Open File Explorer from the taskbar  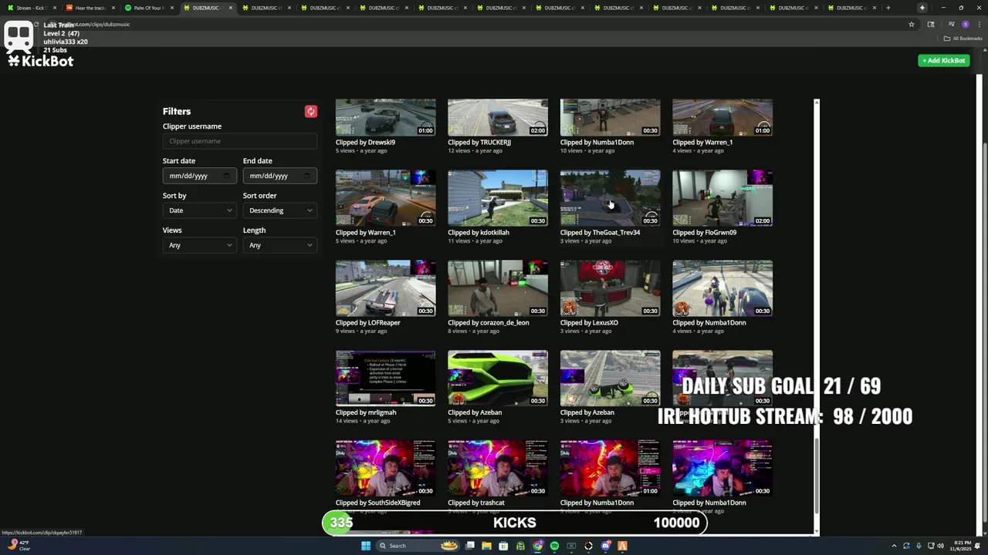(486, 546)
